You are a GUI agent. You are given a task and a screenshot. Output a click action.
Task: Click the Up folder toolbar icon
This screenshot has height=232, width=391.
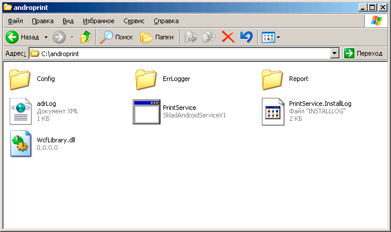pos(86,37)
